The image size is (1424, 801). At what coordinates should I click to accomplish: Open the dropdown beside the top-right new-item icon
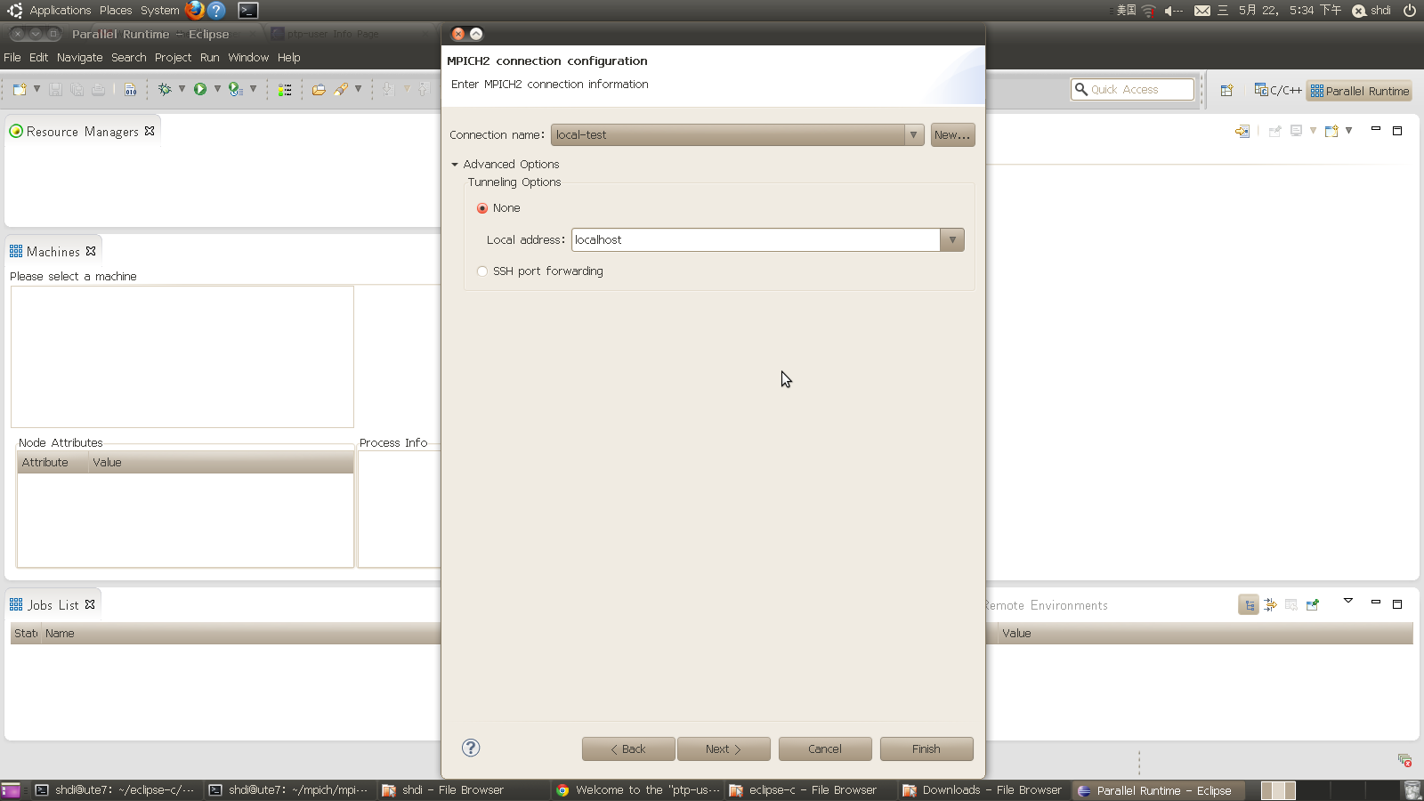(1349, 131)
